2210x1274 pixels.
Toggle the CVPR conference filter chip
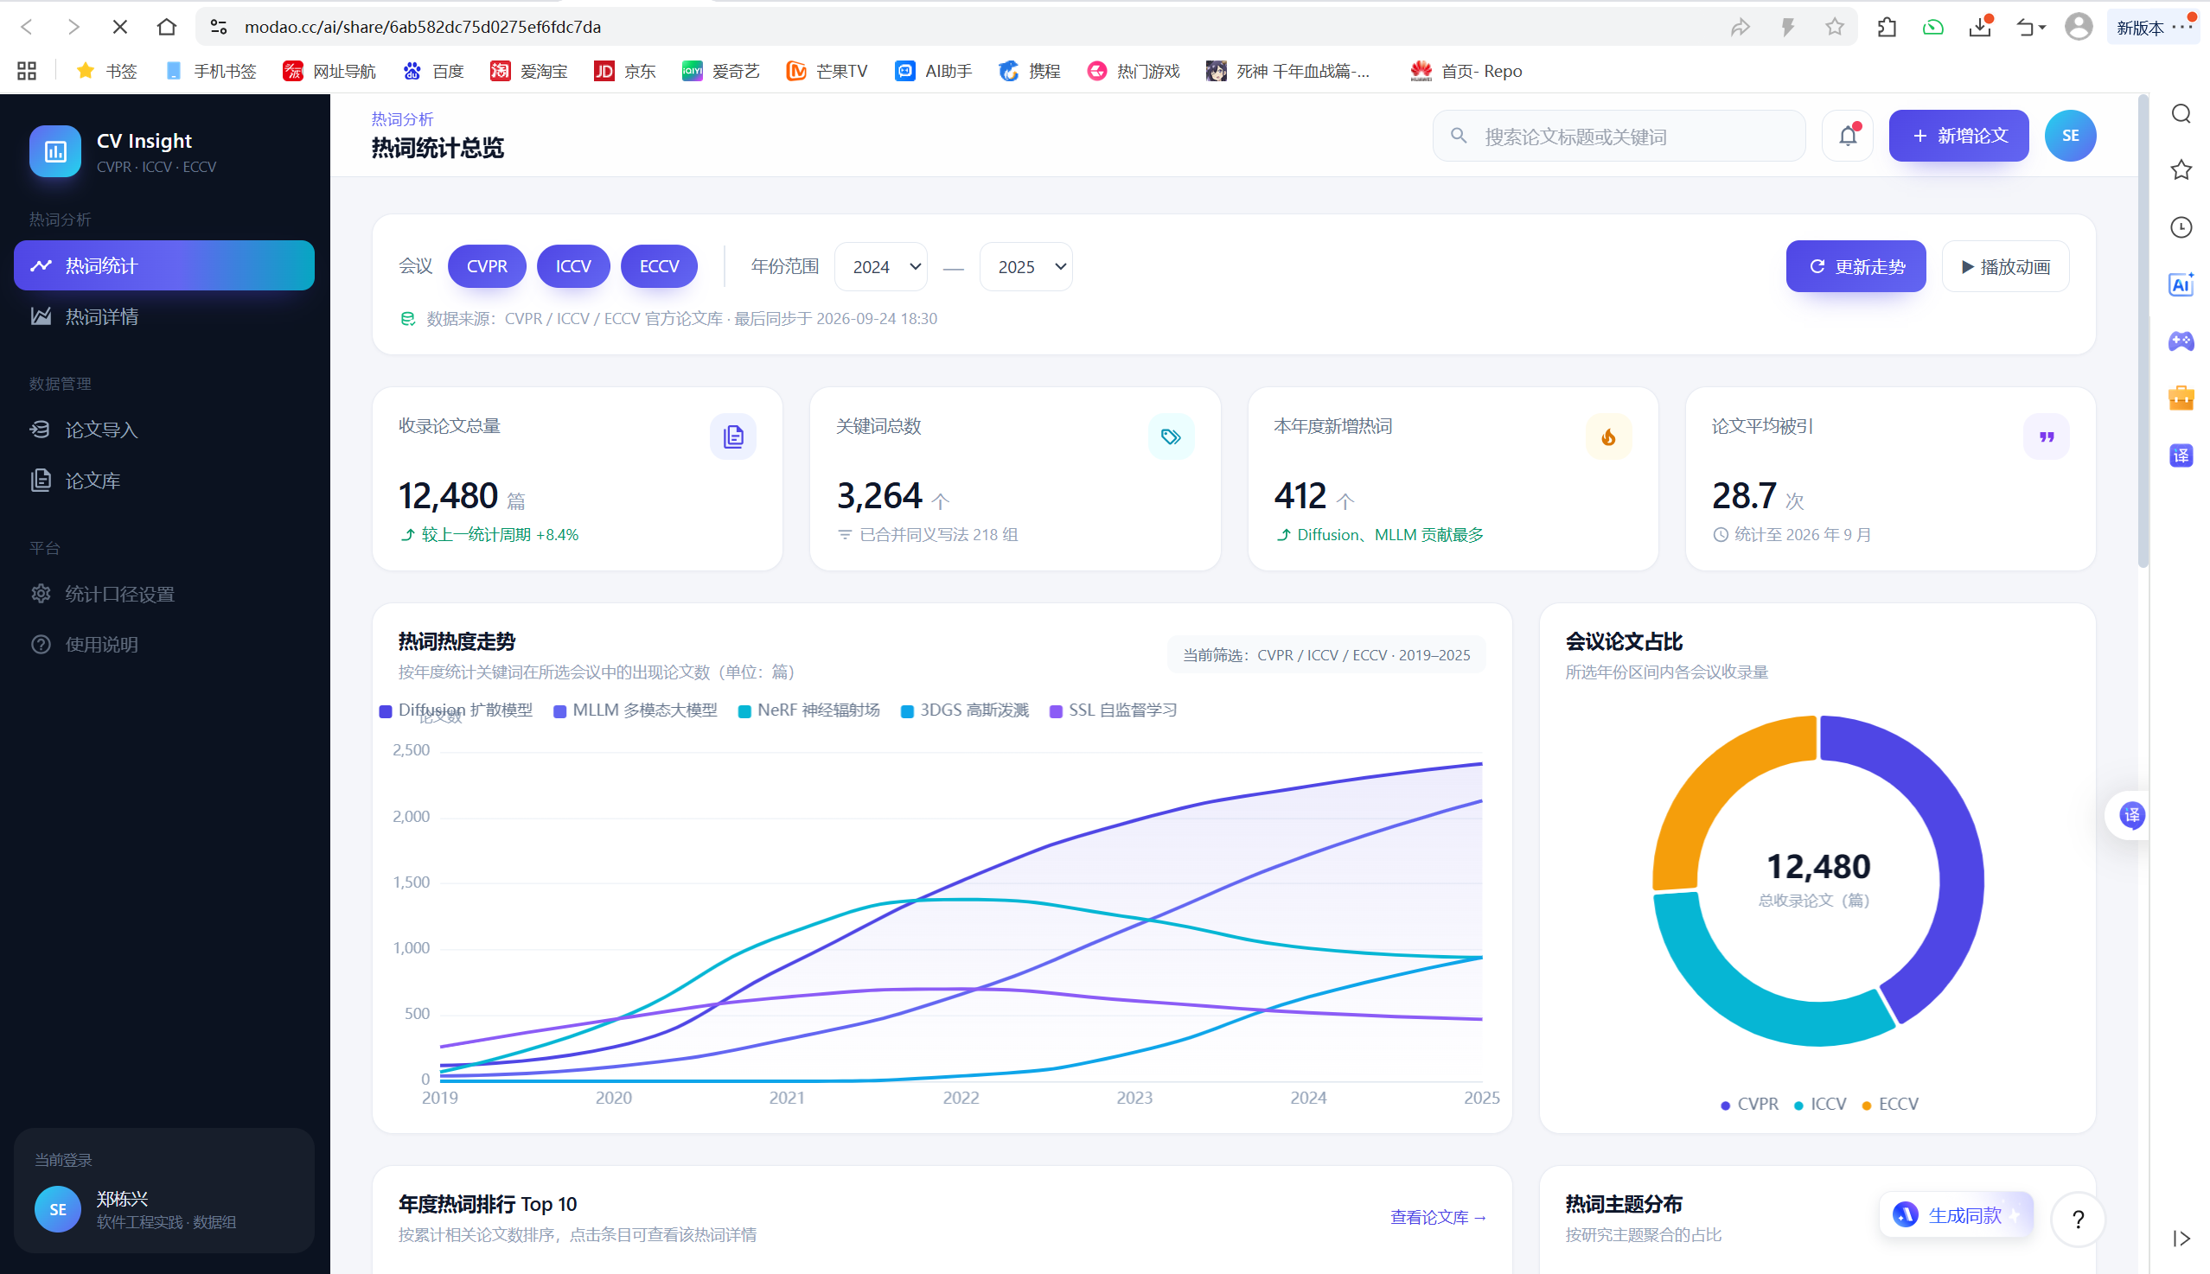tap(487, 266)
